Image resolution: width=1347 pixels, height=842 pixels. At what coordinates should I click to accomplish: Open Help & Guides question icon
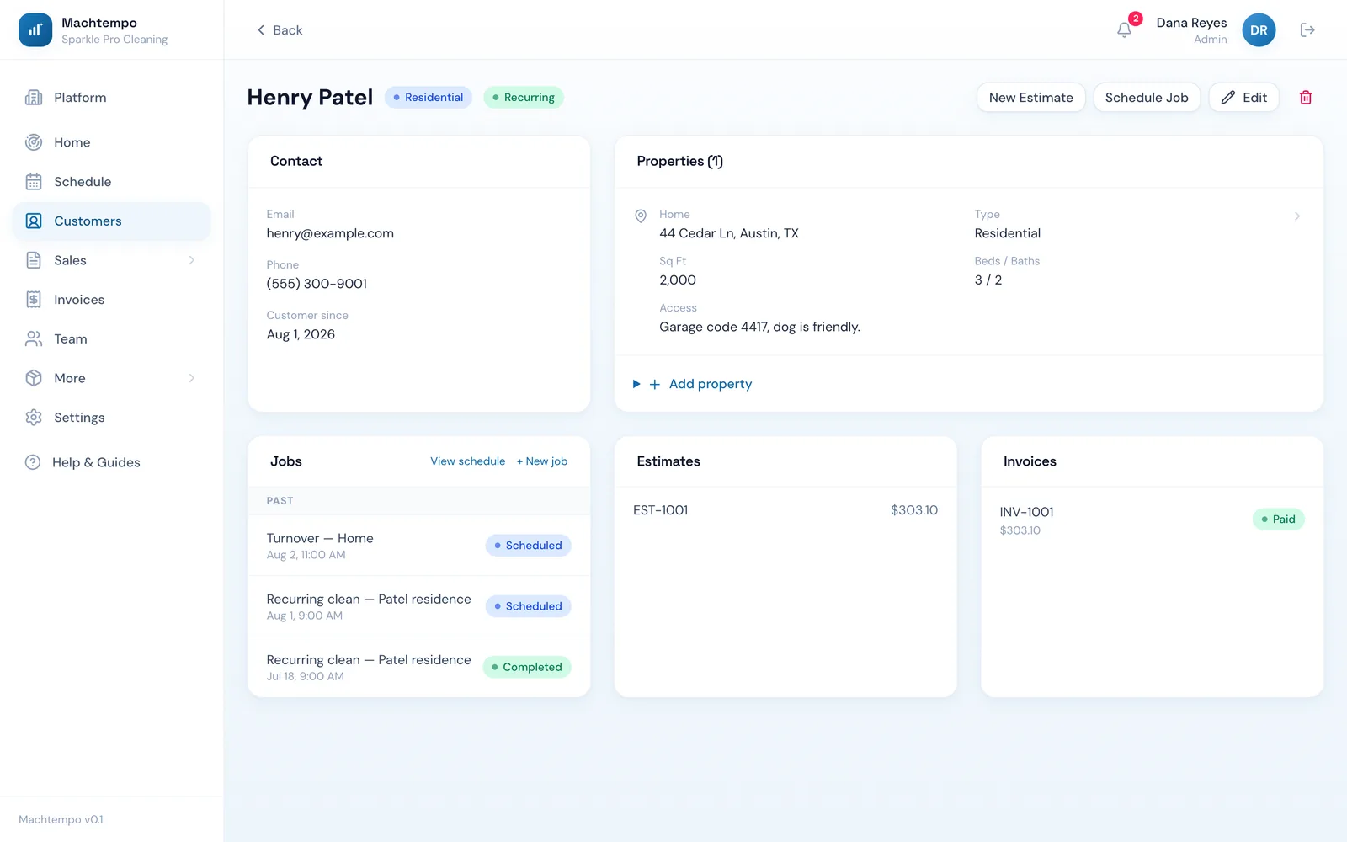point(33,462)
